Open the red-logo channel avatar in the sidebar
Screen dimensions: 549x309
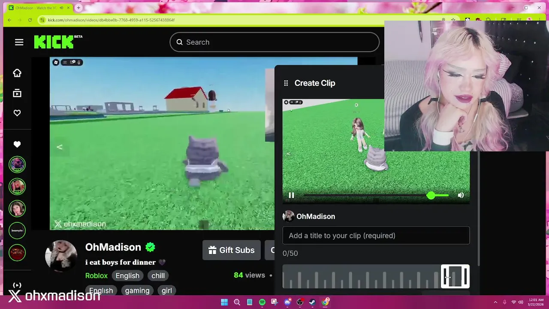[17, 252]
